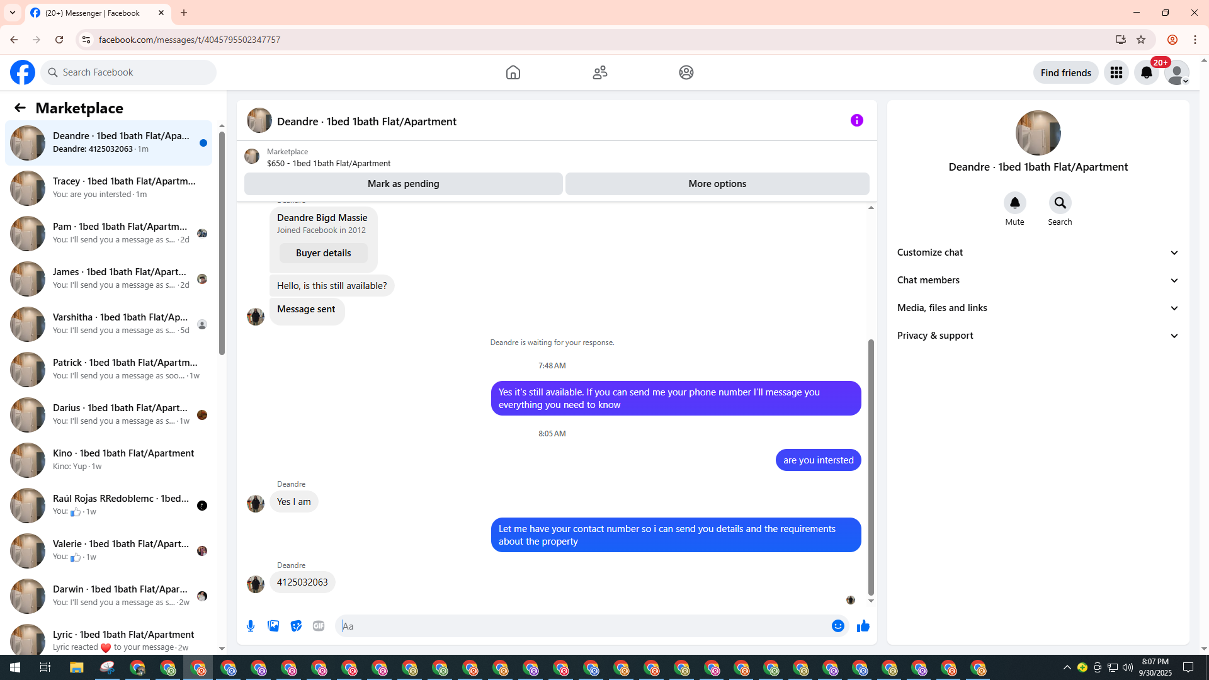Open the GIF picker icon
The height and width of the screenshot is (680, 1209).
tap(319, 626)
